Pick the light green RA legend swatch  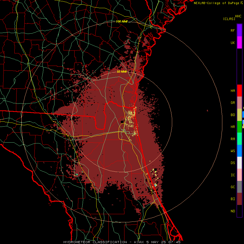[x=239, y=139]
